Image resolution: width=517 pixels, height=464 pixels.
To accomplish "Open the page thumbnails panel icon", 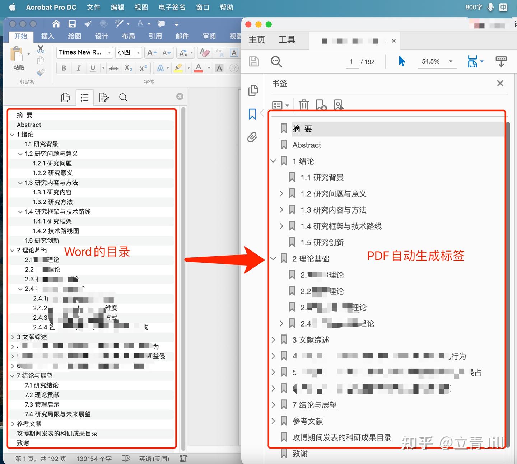I will pyautogui.click(x=253, y=90).
